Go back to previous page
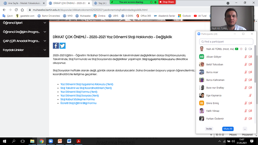This screenshot has width=258, height=145. pos(4,10)
